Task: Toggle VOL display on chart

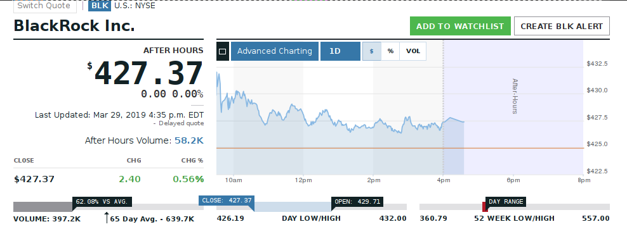Action: click(x=413, y=51)
